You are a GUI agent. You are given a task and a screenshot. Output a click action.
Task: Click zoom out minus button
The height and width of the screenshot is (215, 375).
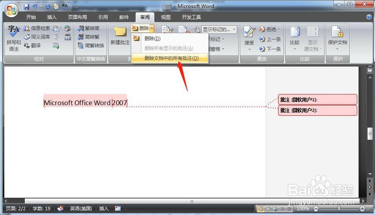(x=316, y=209)
